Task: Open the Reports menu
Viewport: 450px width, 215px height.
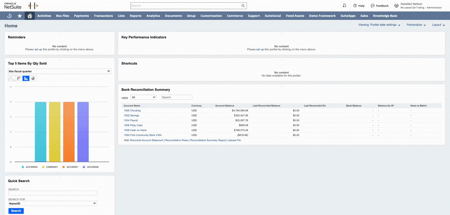Action: click(x=135, y=16)
